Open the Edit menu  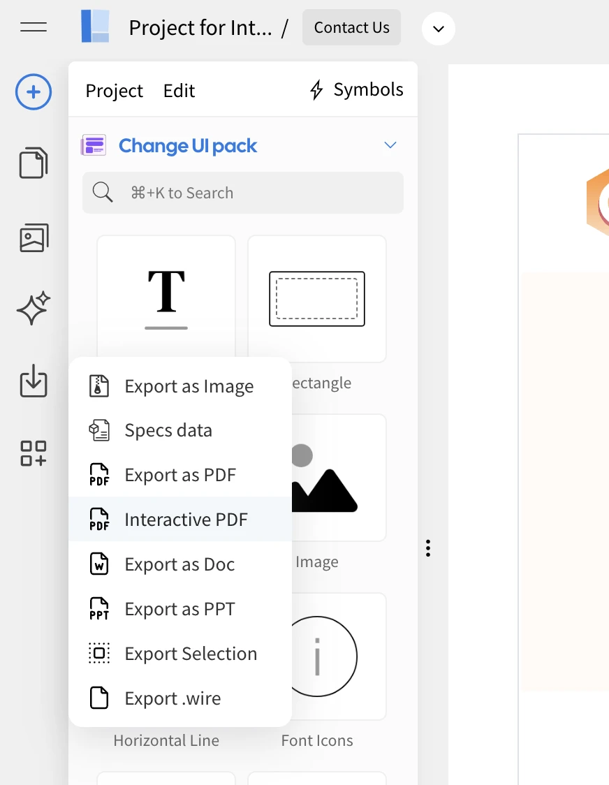(179, 91)
